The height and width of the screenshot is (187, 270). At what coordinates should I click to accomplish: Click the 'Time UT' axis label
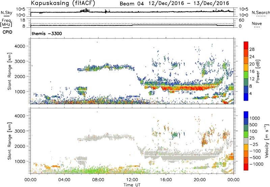132,185
